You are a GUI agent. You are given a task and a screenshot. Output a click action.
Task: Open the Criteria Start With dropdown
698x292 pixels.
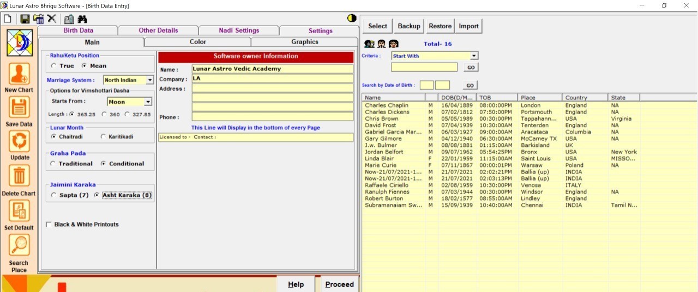[x=474, y=55]
